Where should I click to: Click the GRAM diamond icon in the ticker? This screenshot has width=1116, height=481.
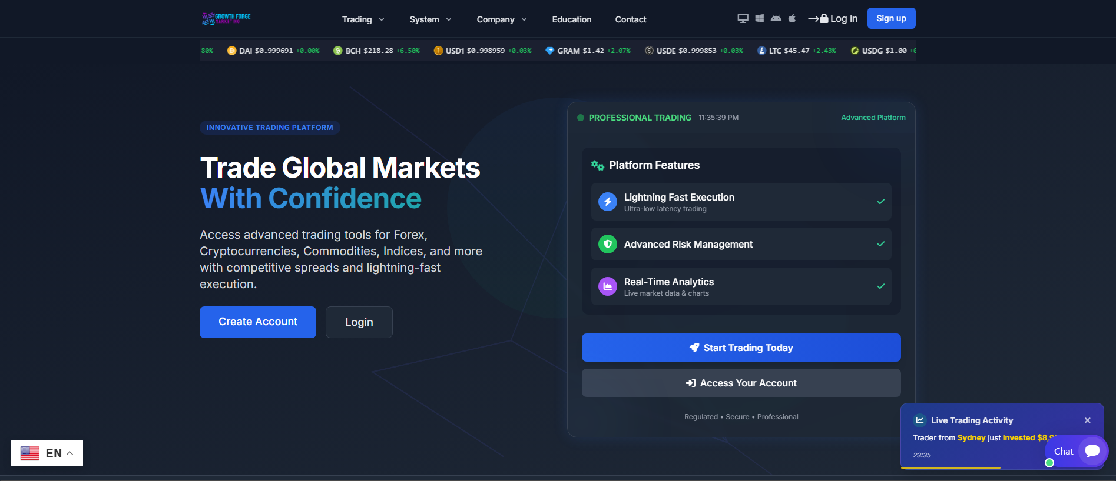[549, 51]
